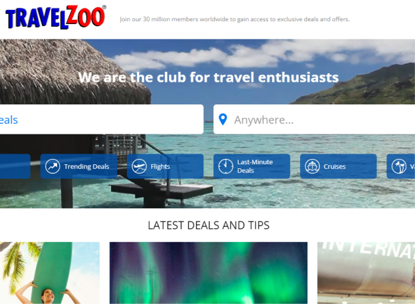Browse the Cruises category
Viewport: 415px width, 304px height.
[x=339, y=166]
